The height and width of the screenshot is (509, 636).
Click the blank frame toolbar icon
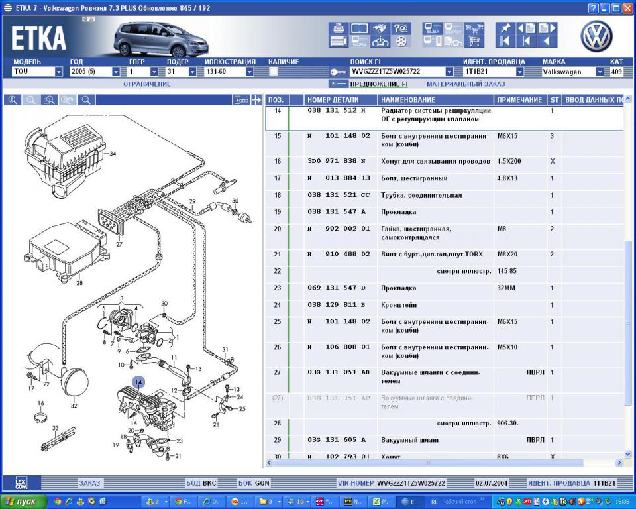coord(359,28)
